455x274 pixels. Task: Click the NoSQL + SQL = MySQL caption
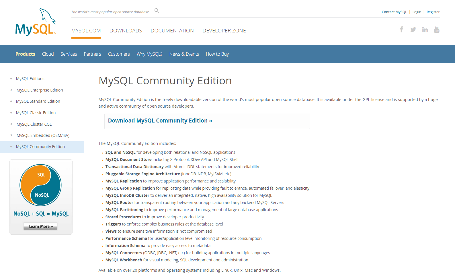point(41,214)
